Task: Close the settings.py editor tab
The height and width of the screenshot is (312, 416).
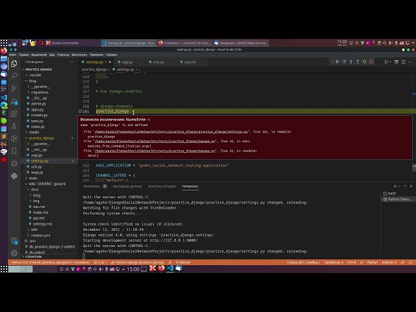Action: (x=110, y=62)
